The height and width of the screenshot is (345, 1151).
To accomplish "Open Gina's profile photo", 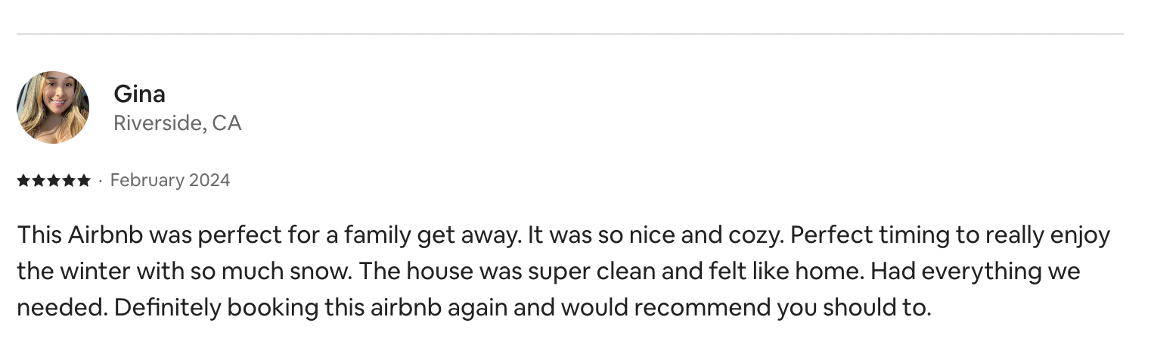I will [53, 107].
